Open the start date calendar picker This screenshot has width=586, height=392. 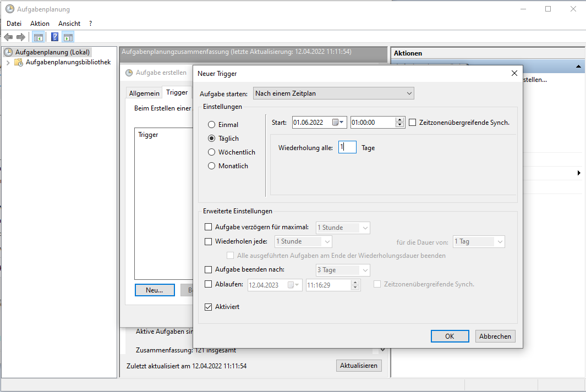pyautogui.click(x=338, y=123)
